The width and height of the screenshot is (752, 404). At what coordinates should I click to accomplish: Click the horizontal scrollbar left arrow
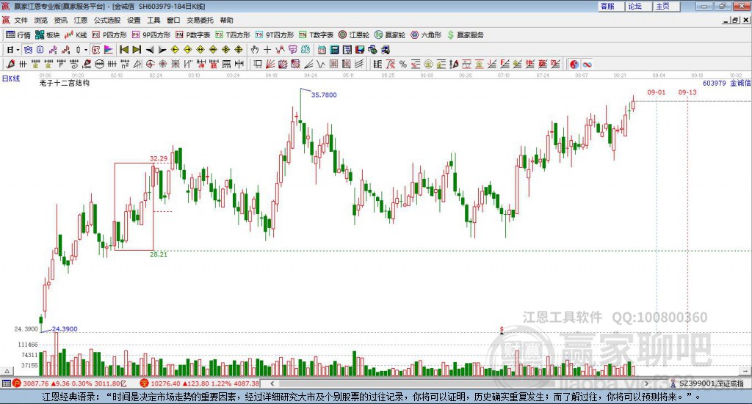coord(272,383)
